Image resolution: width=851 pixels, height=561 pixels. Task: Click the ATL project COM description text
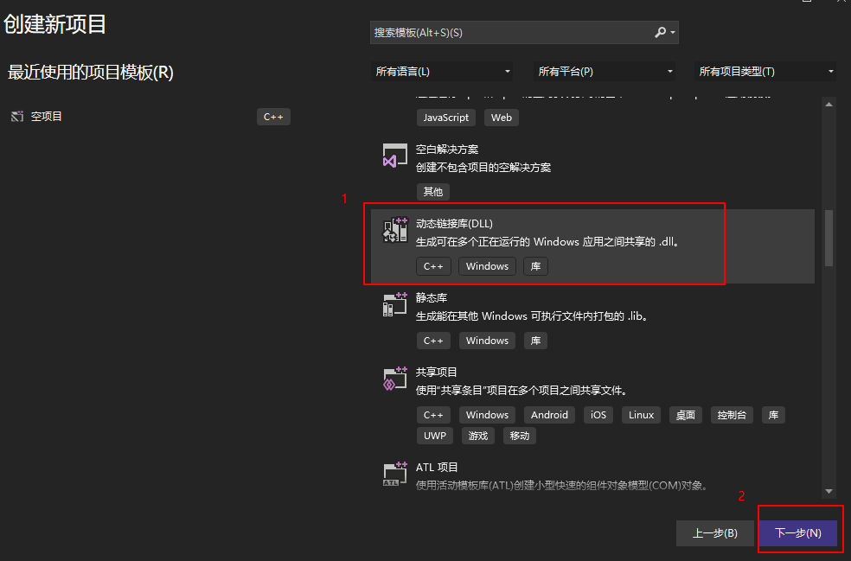pyautogui.click(x=562, y=486)
